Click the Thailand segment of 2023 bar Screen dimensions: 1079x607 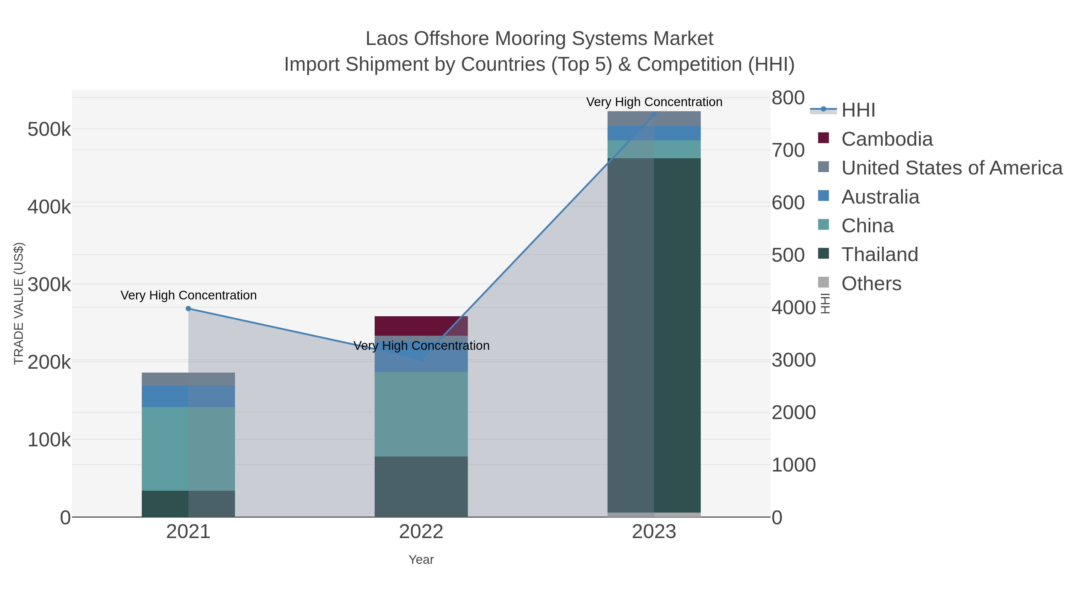point(654,335)
